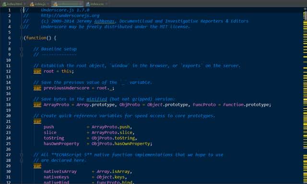This screenshot has height=184, width=307.
Task: Click Function.prototype at end of line 18
Action: tap(246, 105)
